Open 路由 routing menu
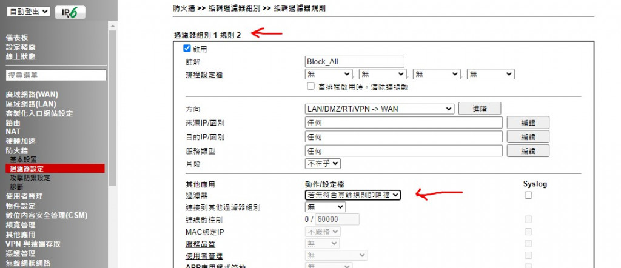Viewport: 621px width, 268px height. [x=13, y=123]
